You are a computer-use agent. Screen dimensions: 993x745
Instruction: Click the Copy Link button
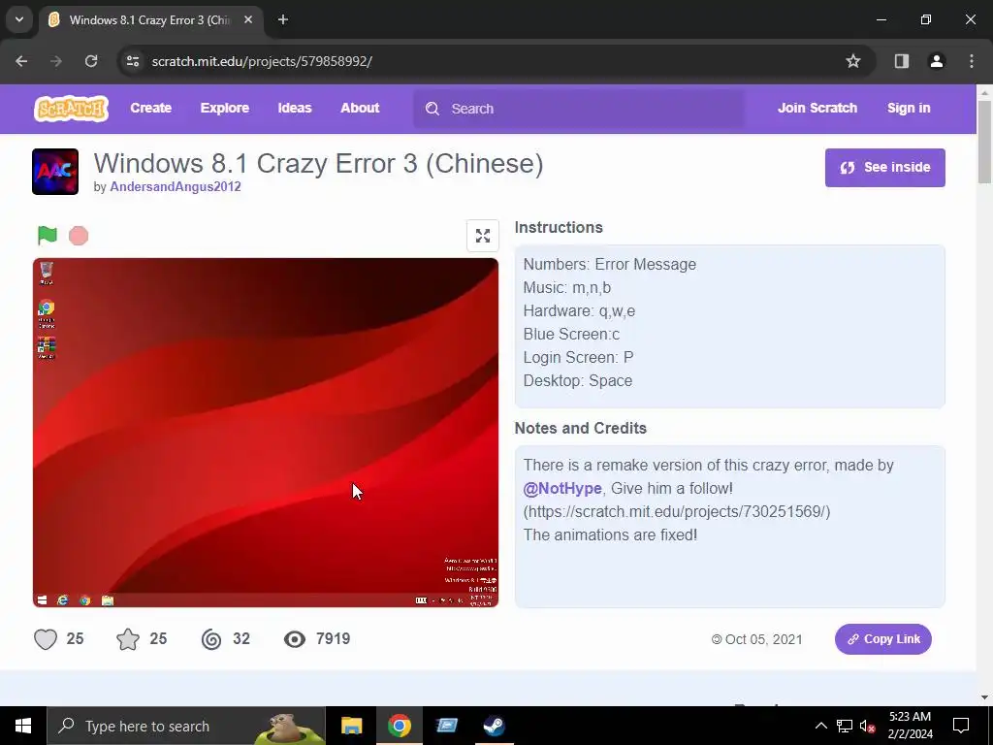click(882, 639)
